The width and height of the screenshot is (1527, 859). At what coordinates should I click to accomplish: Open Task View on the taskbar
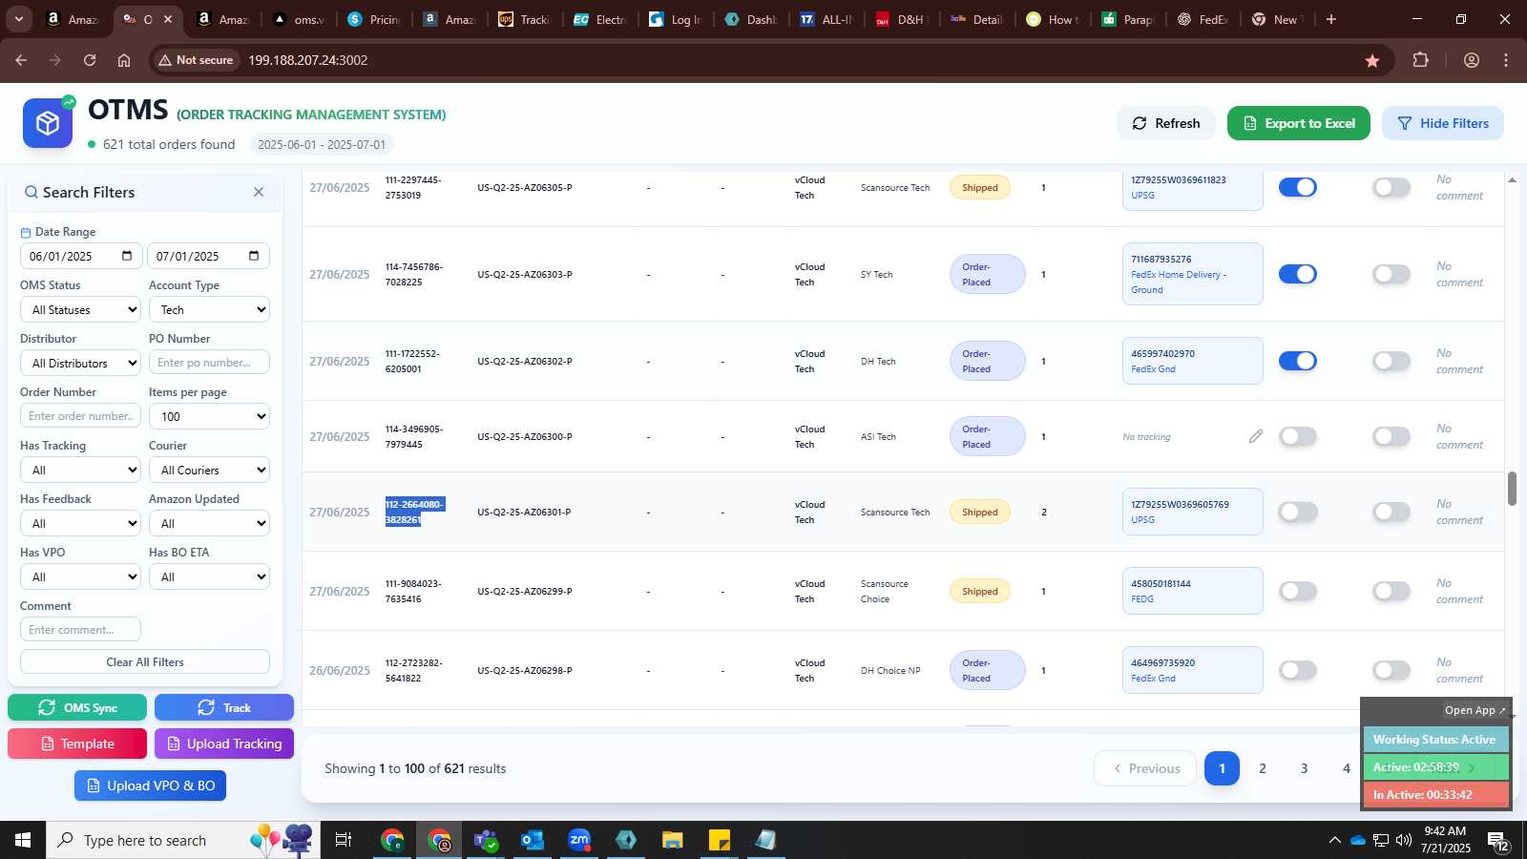coord(344,840)
